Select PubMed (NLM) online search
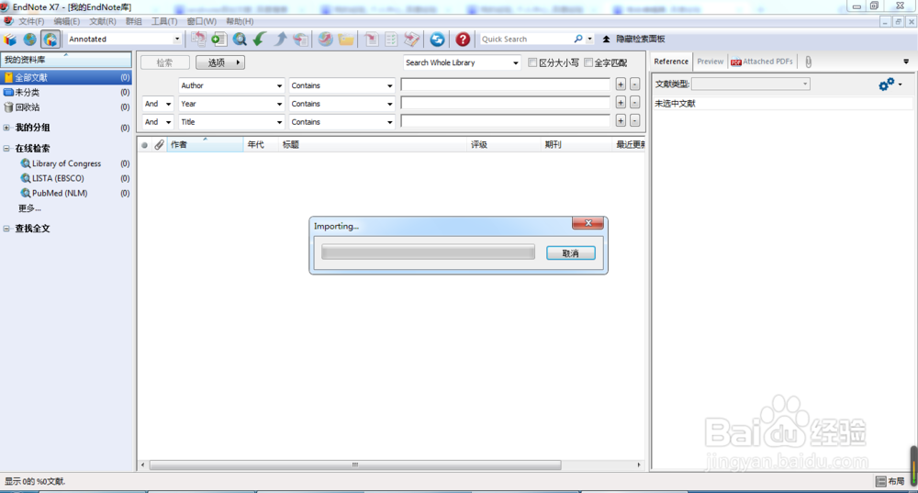Screen dimensions: 918x493 point(59,193)
